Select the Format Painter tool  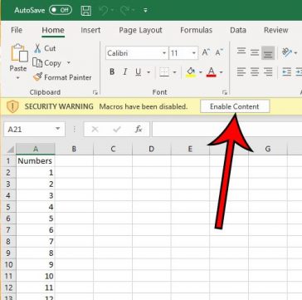pos(62,77)
